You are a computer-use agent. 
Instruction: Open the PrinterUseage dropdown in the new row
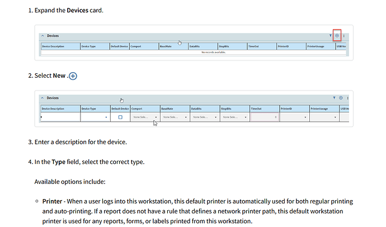324,117
